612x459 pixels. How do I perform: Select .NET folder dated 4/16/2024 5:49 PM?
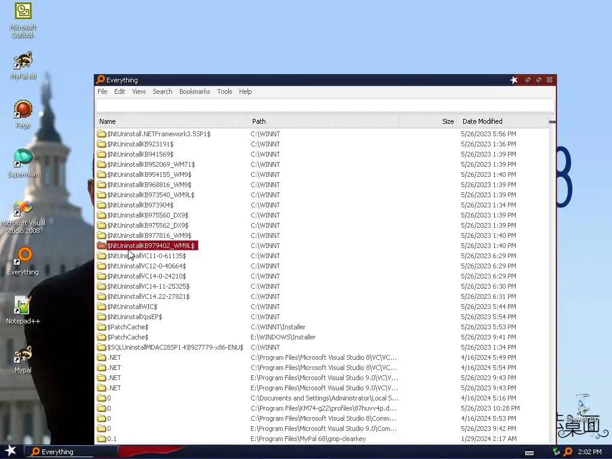(x=322, y=357)
